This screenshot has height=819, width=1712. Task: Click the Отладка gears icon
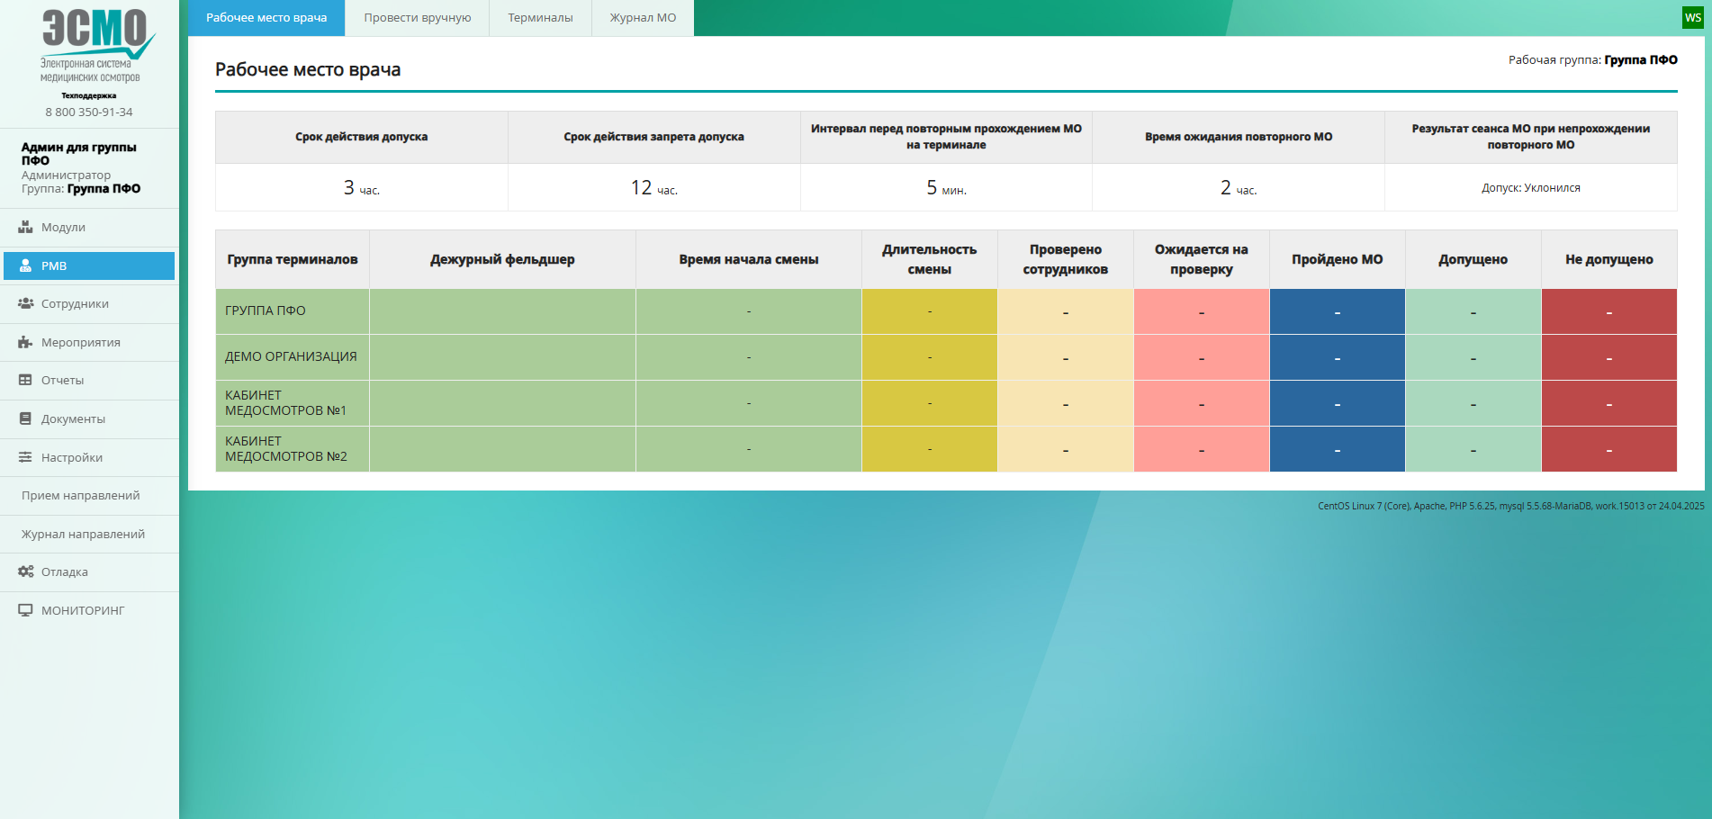click(x=25, y=572)
